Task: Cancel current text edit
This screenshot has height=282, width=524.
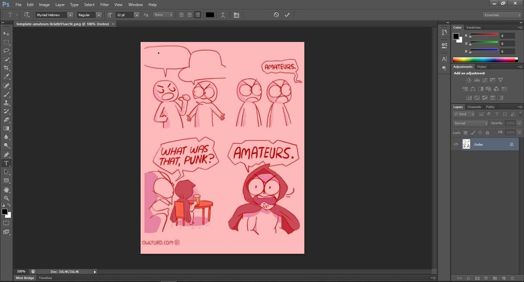Action: (276, 15)
